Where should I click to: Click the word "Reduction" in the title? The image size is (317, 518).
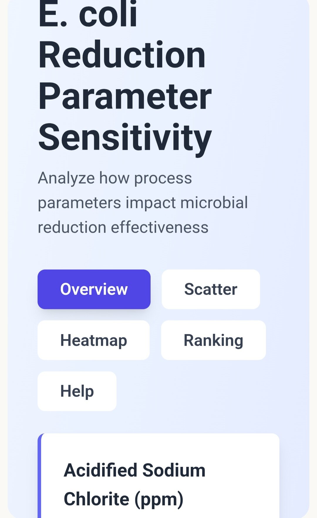click(x=122, y=55)
